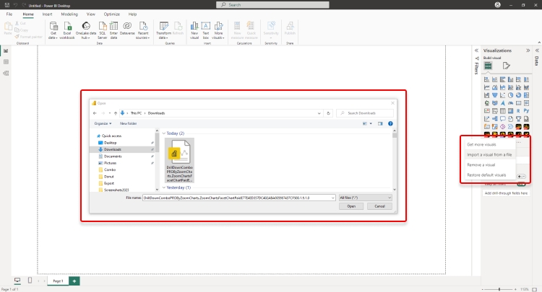Open the Recent sources dropdown
The image size is (542, 292).
pos(143,30)
